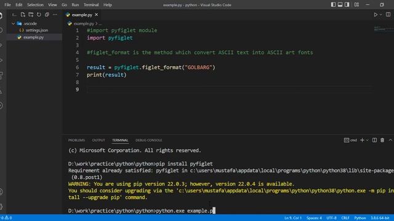The height and width of the screenshot is (221, 394).
Task: Open the Edit menu
Action: [19, 5]
